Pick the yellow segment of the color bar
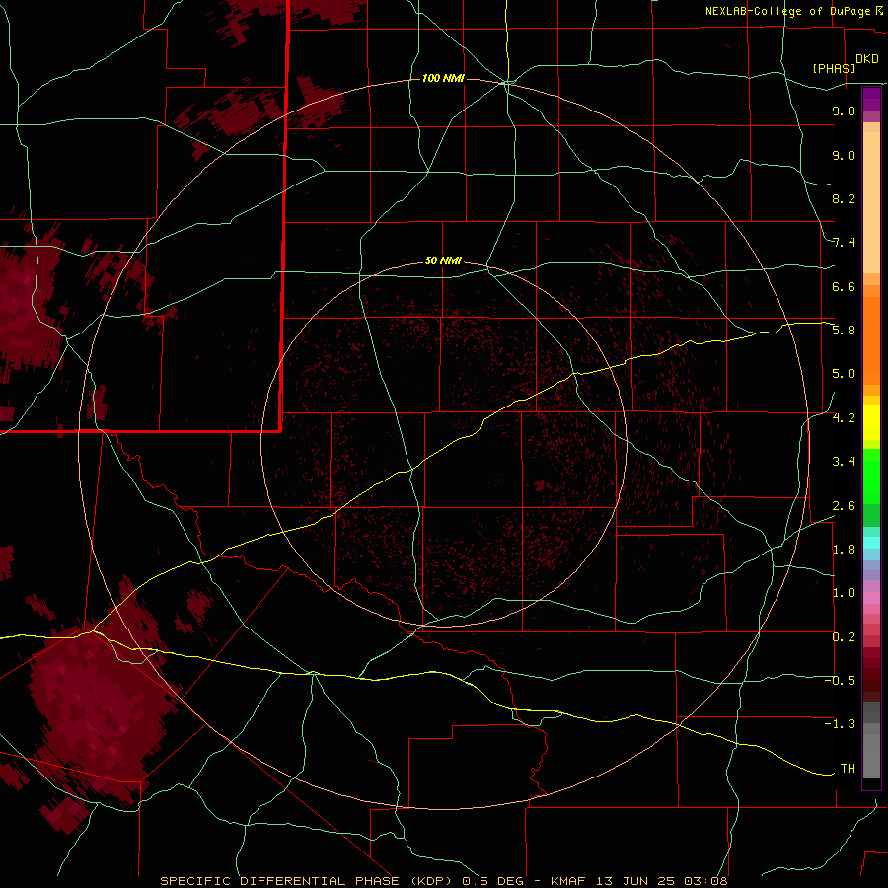888x888 pixels. pos(871,422)
